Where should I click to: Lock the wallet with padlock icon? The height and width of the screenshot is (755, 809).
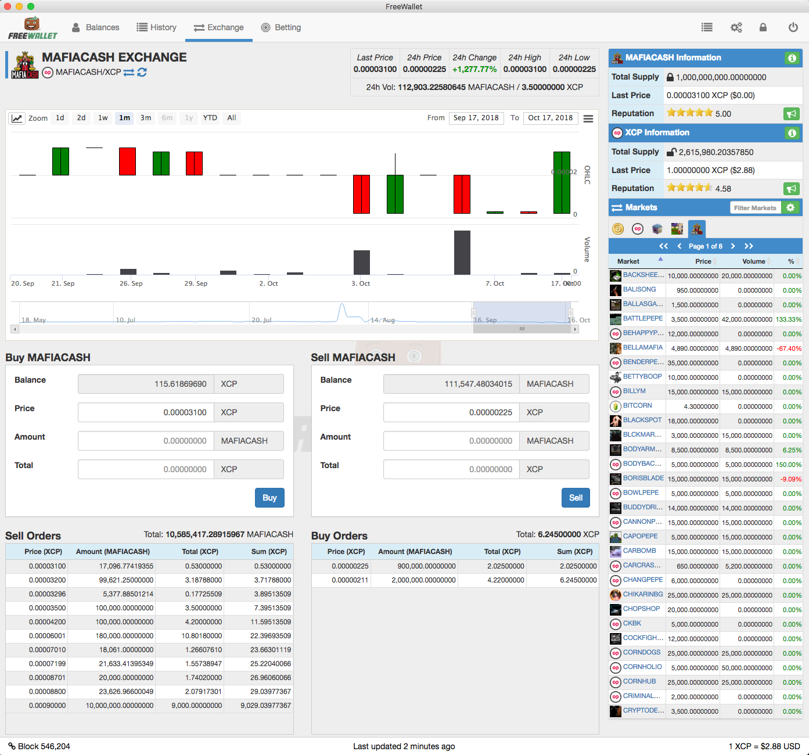(763, 27)
